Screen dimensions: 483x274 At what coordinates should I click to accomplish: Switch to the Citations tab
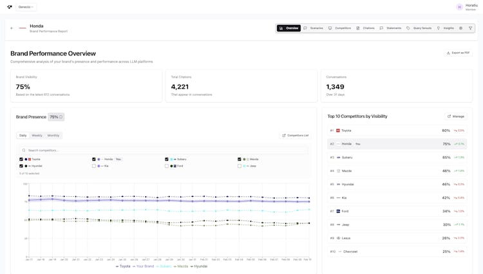tap(365, 28)
